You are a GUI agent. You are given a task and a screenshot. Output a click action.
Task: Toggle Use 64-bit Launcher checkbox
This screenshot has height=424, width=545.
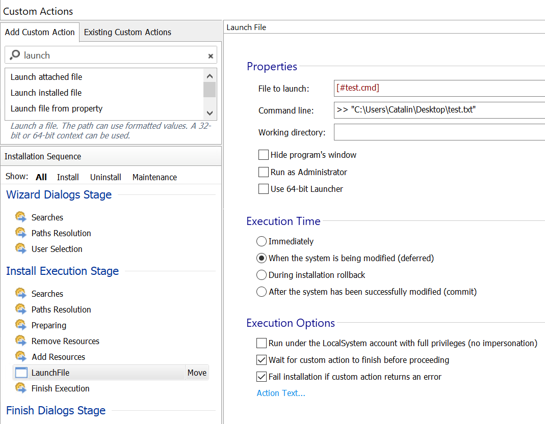tap(264, 189)
